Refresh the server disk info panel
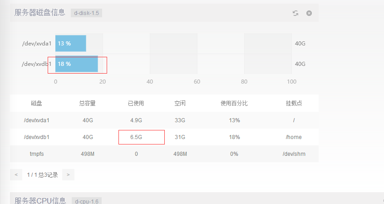Image resolution: width=384 pixels, height=204 pixels. [295, 13]
